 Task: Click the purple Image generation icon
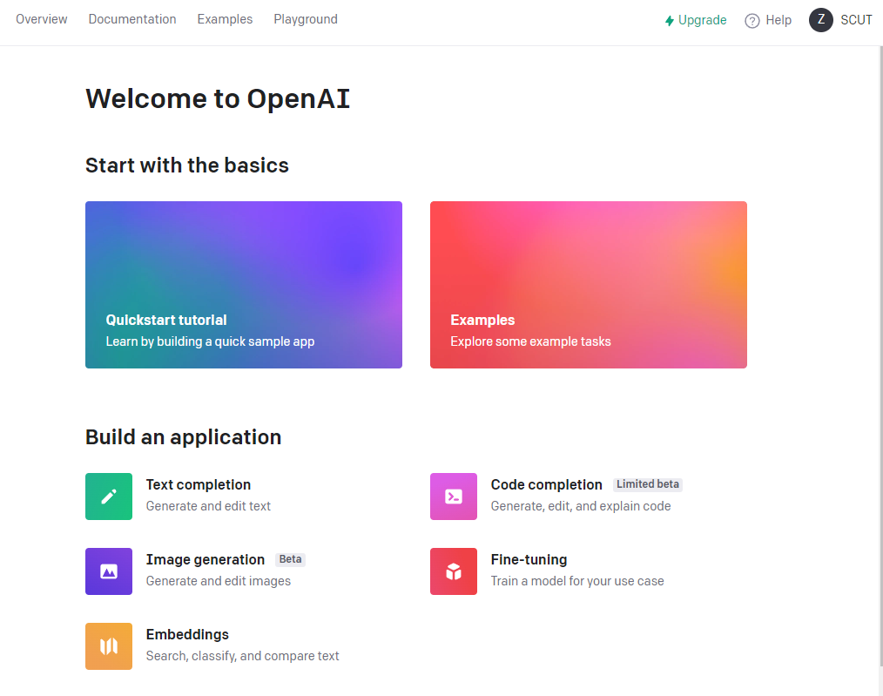click(109, 571)
